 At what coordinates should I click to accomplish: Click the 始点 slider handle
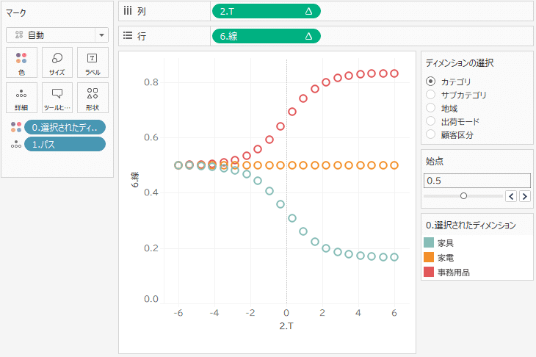pos(463,195)
